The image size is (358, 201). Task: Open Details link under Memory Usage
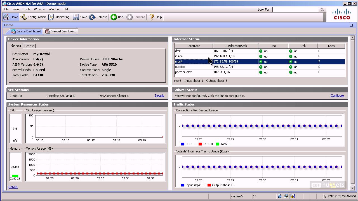(x=13, y=187)
